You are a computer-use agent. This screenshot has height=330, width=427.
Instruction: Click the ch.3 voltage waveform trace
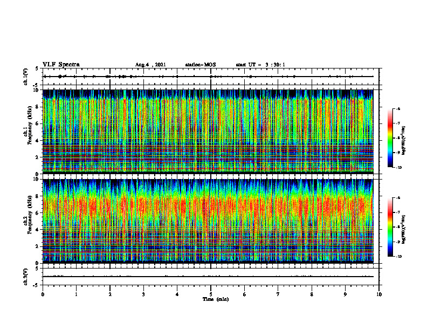208,277
